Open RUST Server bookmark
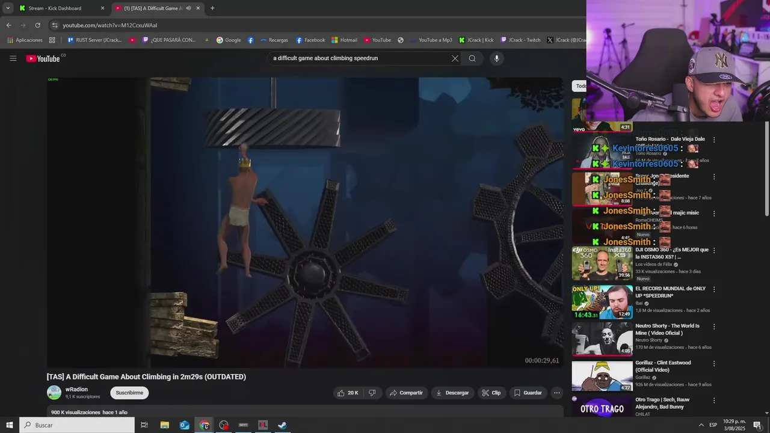Screen dimensions: 770x433 [x=94, y=40]
